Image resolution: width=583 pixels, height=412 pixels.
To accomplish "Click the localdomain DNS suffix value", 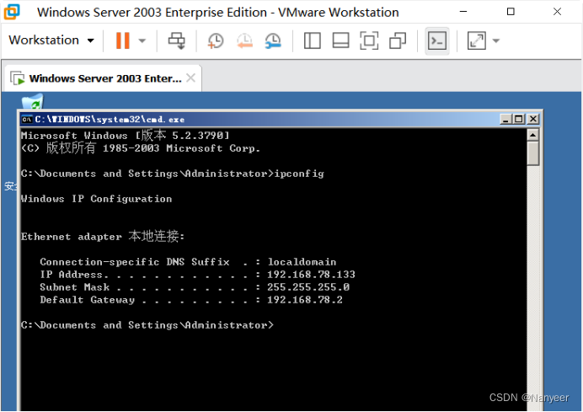I will pos(302,262).
